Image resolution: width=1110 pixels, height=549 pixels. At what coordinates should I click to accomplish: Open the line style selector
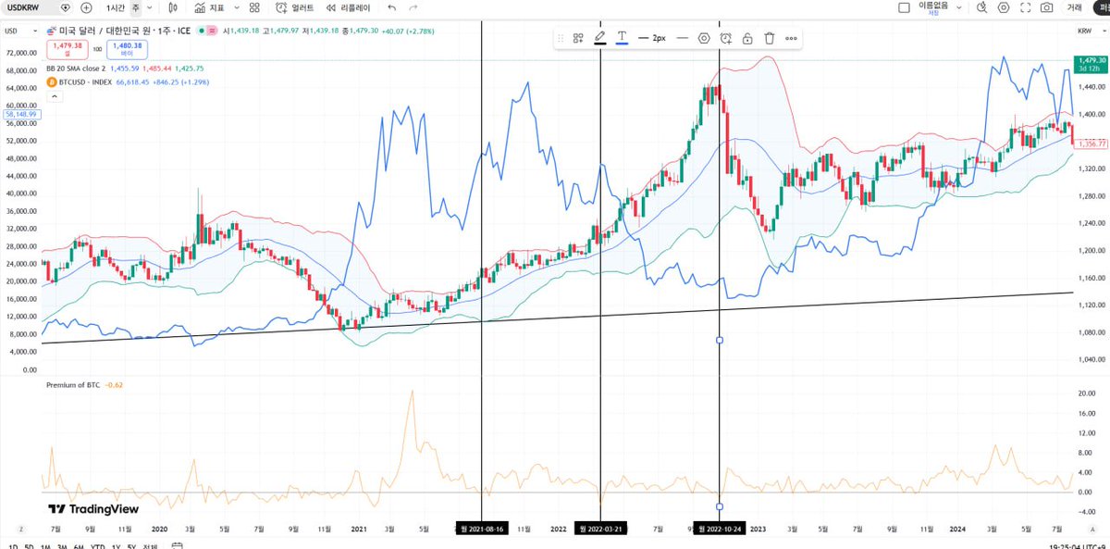683,39
